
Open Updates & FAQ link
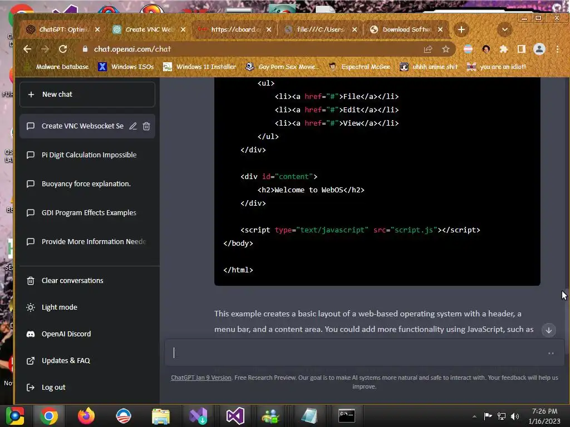87,360
